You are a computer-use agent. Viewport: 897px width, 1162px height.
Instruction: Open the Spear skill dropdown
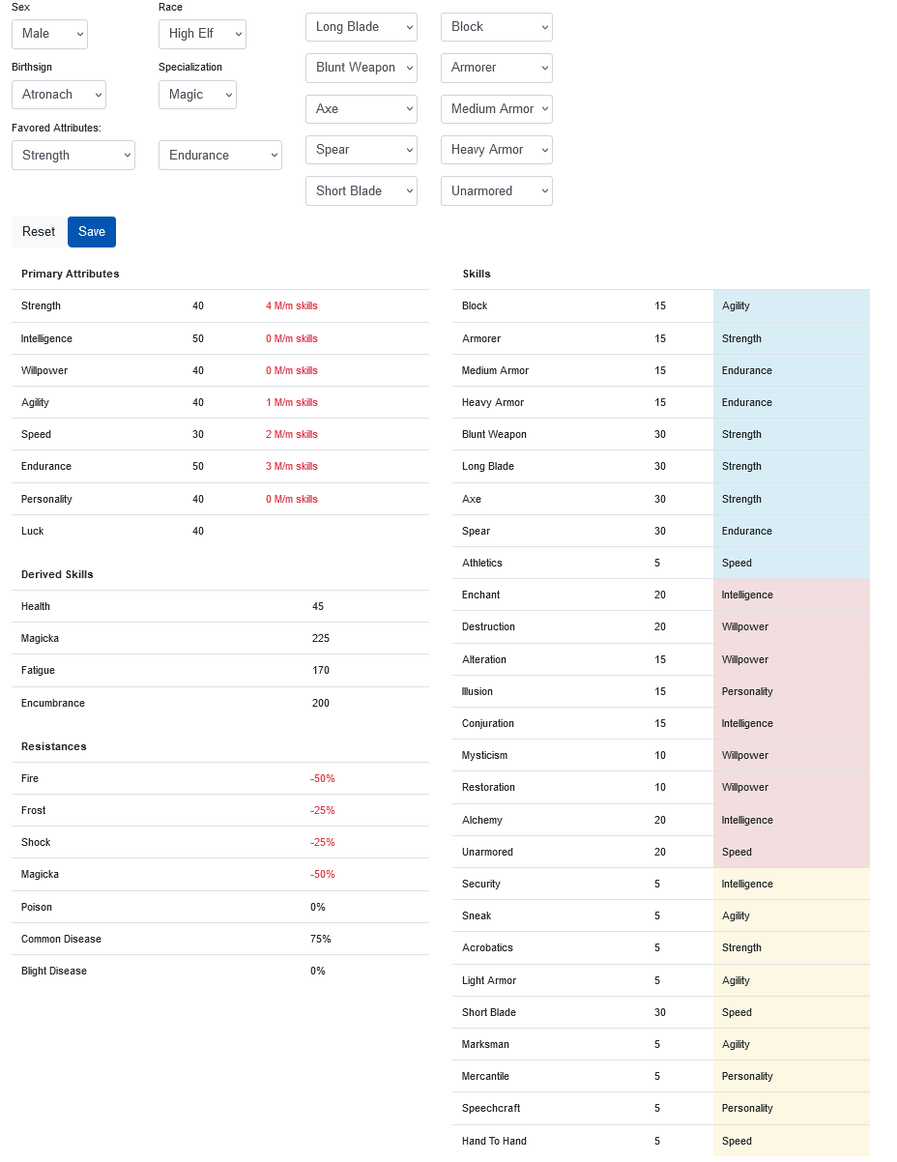[362, 150]
